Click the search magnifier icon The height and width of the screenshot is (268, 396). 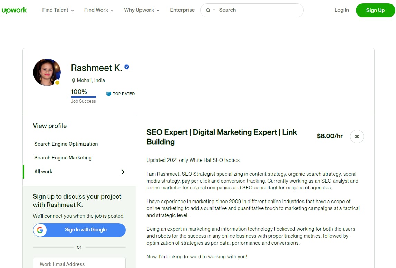point(208,10)
